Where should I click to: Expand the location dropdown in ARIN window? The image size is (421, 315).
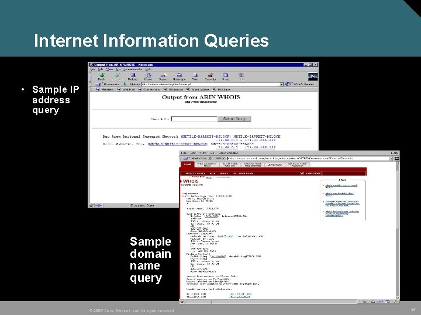pos(281,84)
